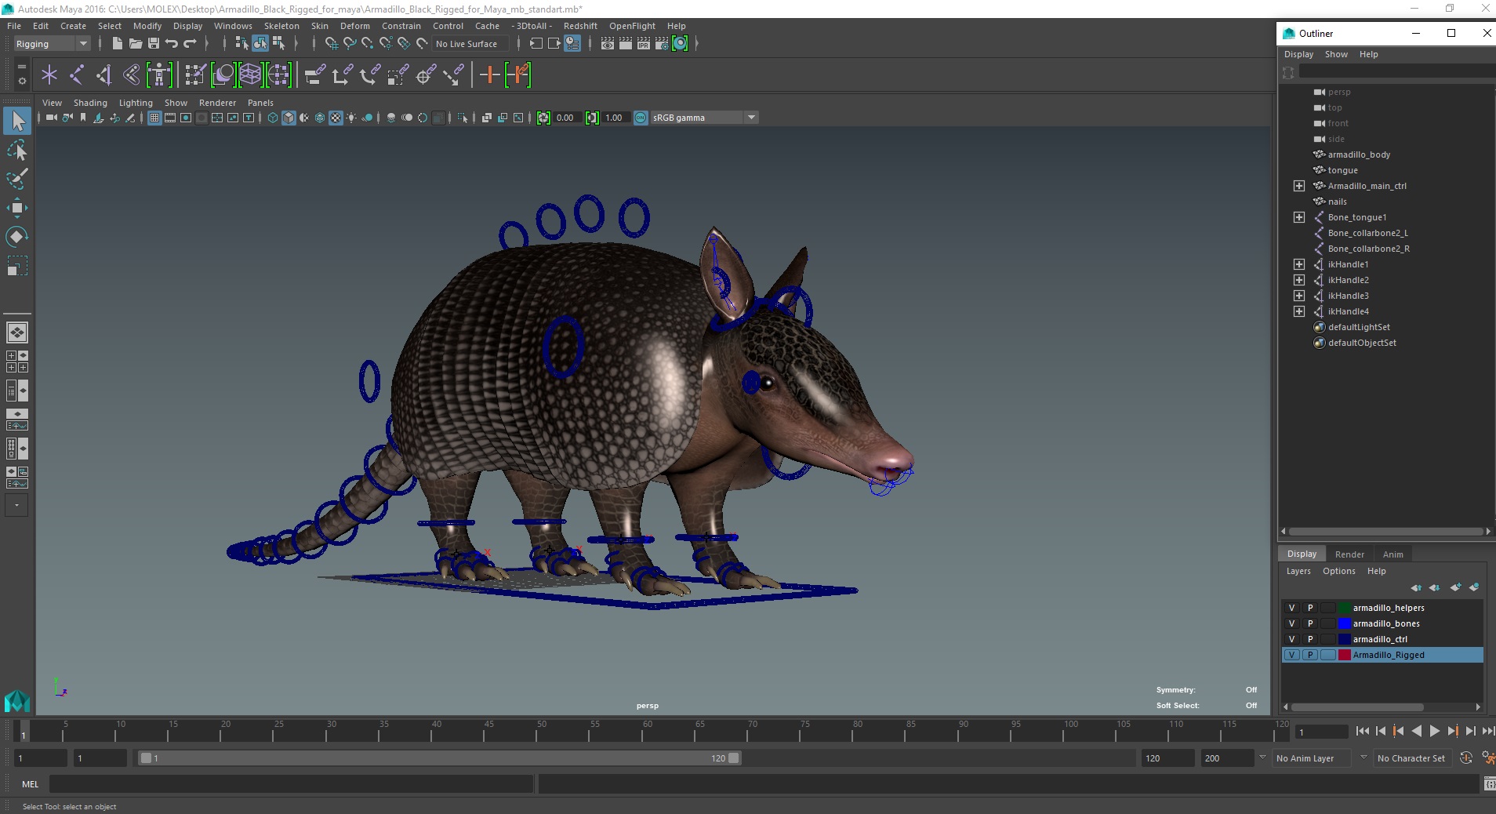Open the Outliner Show menu
This screenshot has height=814, width=1496.
point(1336,54)
